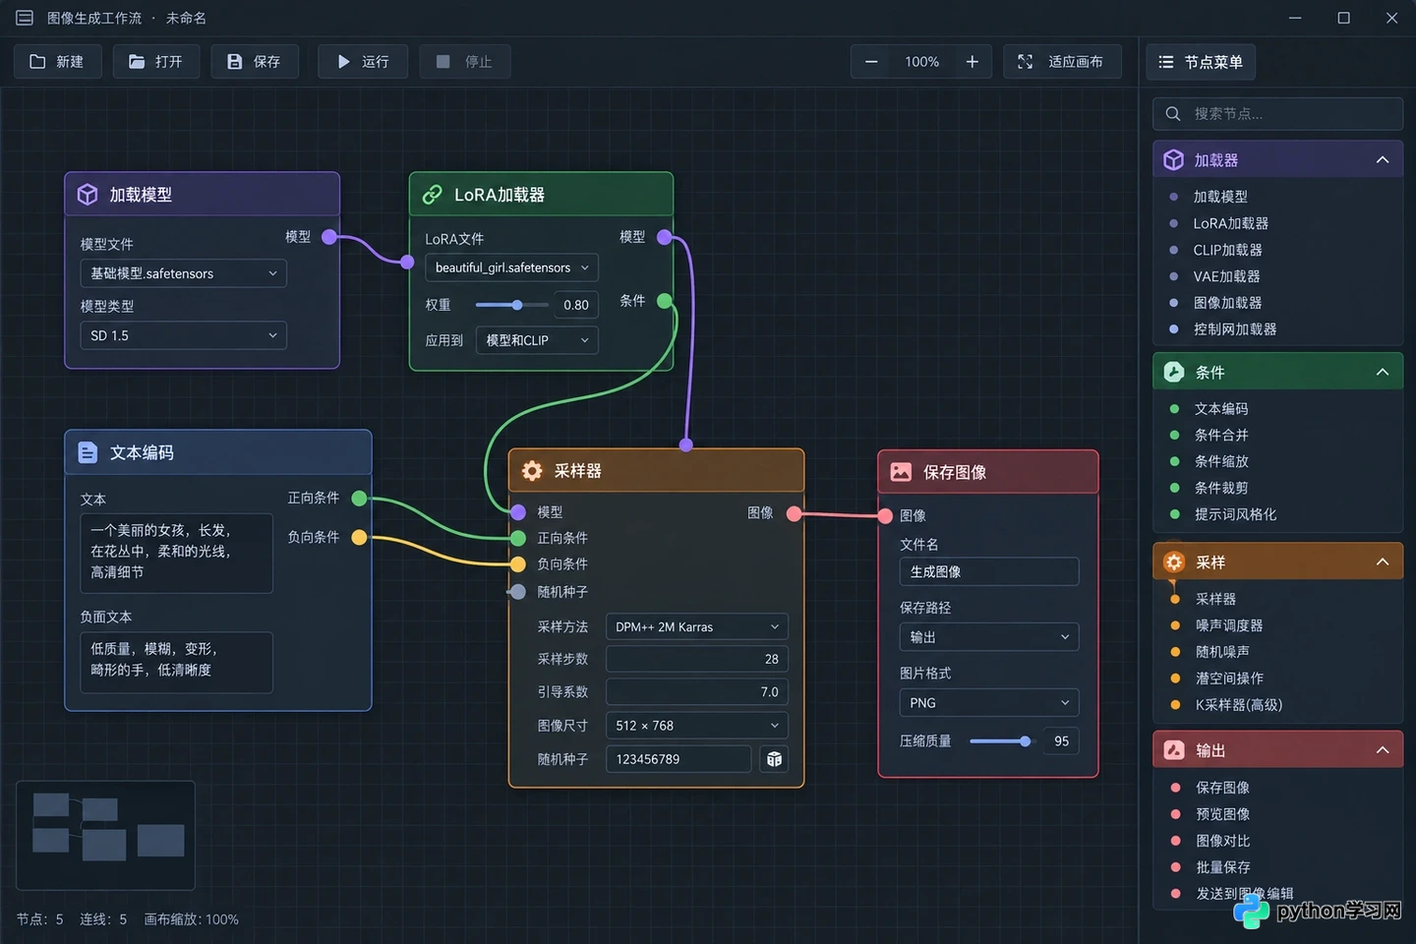Click the hamburger menu icon in title bar
Viewport: 1416px width, 944px height.
pos(25,18)
